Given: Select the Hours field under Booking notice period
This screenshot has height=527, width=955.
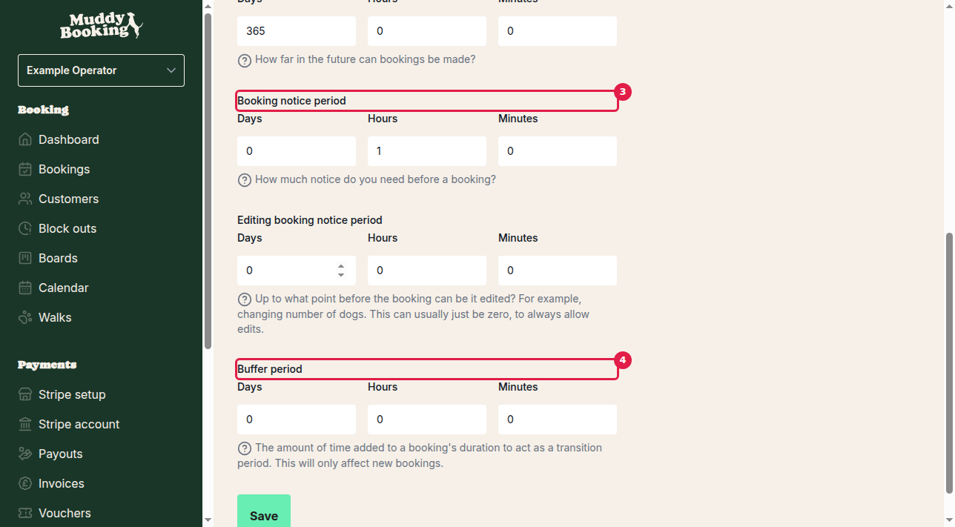Looking at the screenshot, I should pos(426,150).
